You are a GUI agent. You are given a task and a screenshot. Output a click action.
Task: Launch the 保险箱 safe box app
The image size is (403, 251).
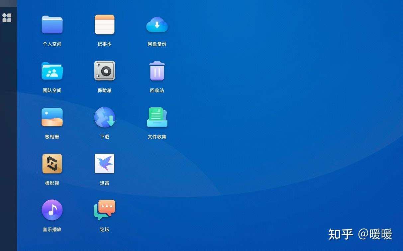pos(104,71)
